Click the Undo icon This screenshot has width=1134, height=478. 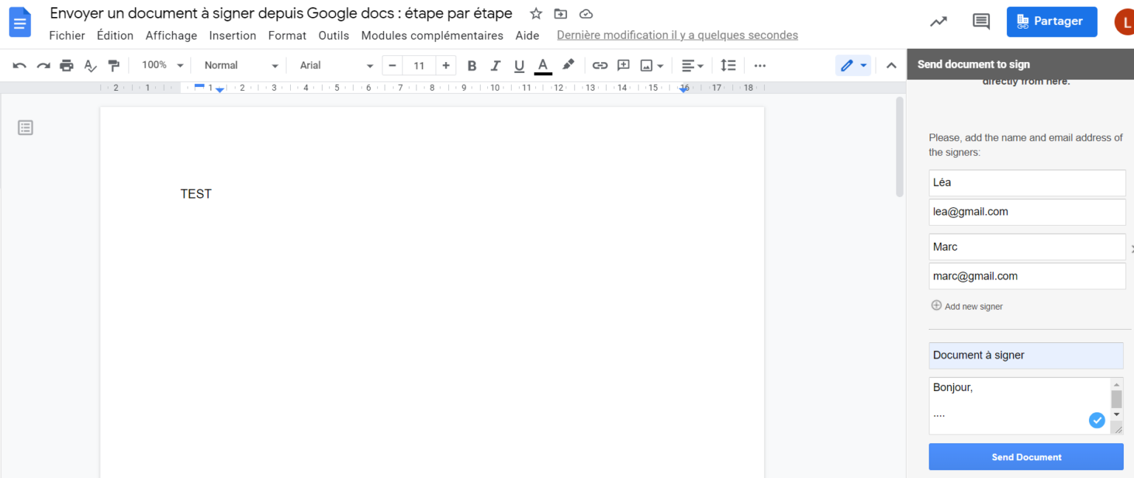coord(19,65)
